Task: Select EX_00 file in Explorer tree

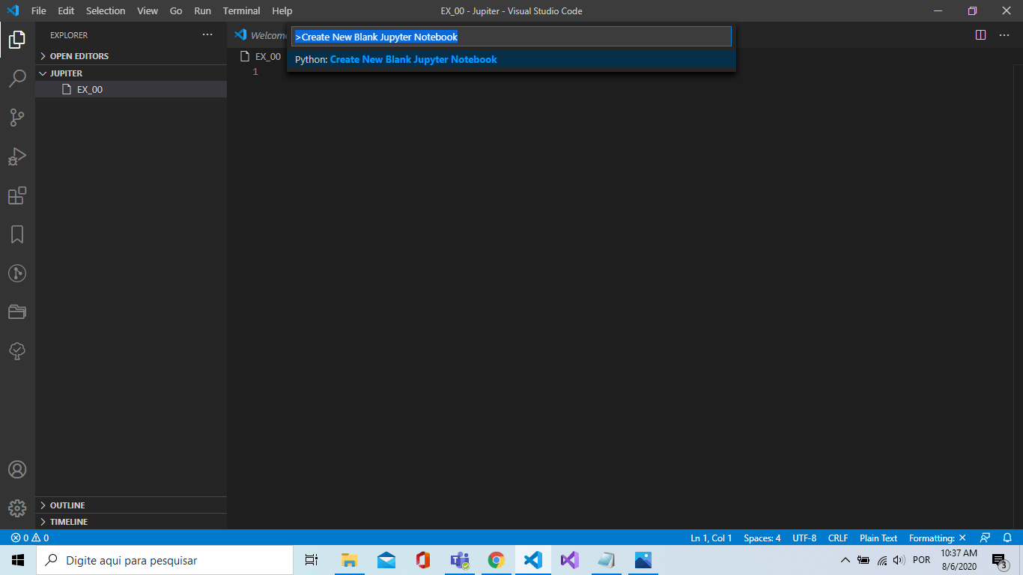Action: click(131, 89)
